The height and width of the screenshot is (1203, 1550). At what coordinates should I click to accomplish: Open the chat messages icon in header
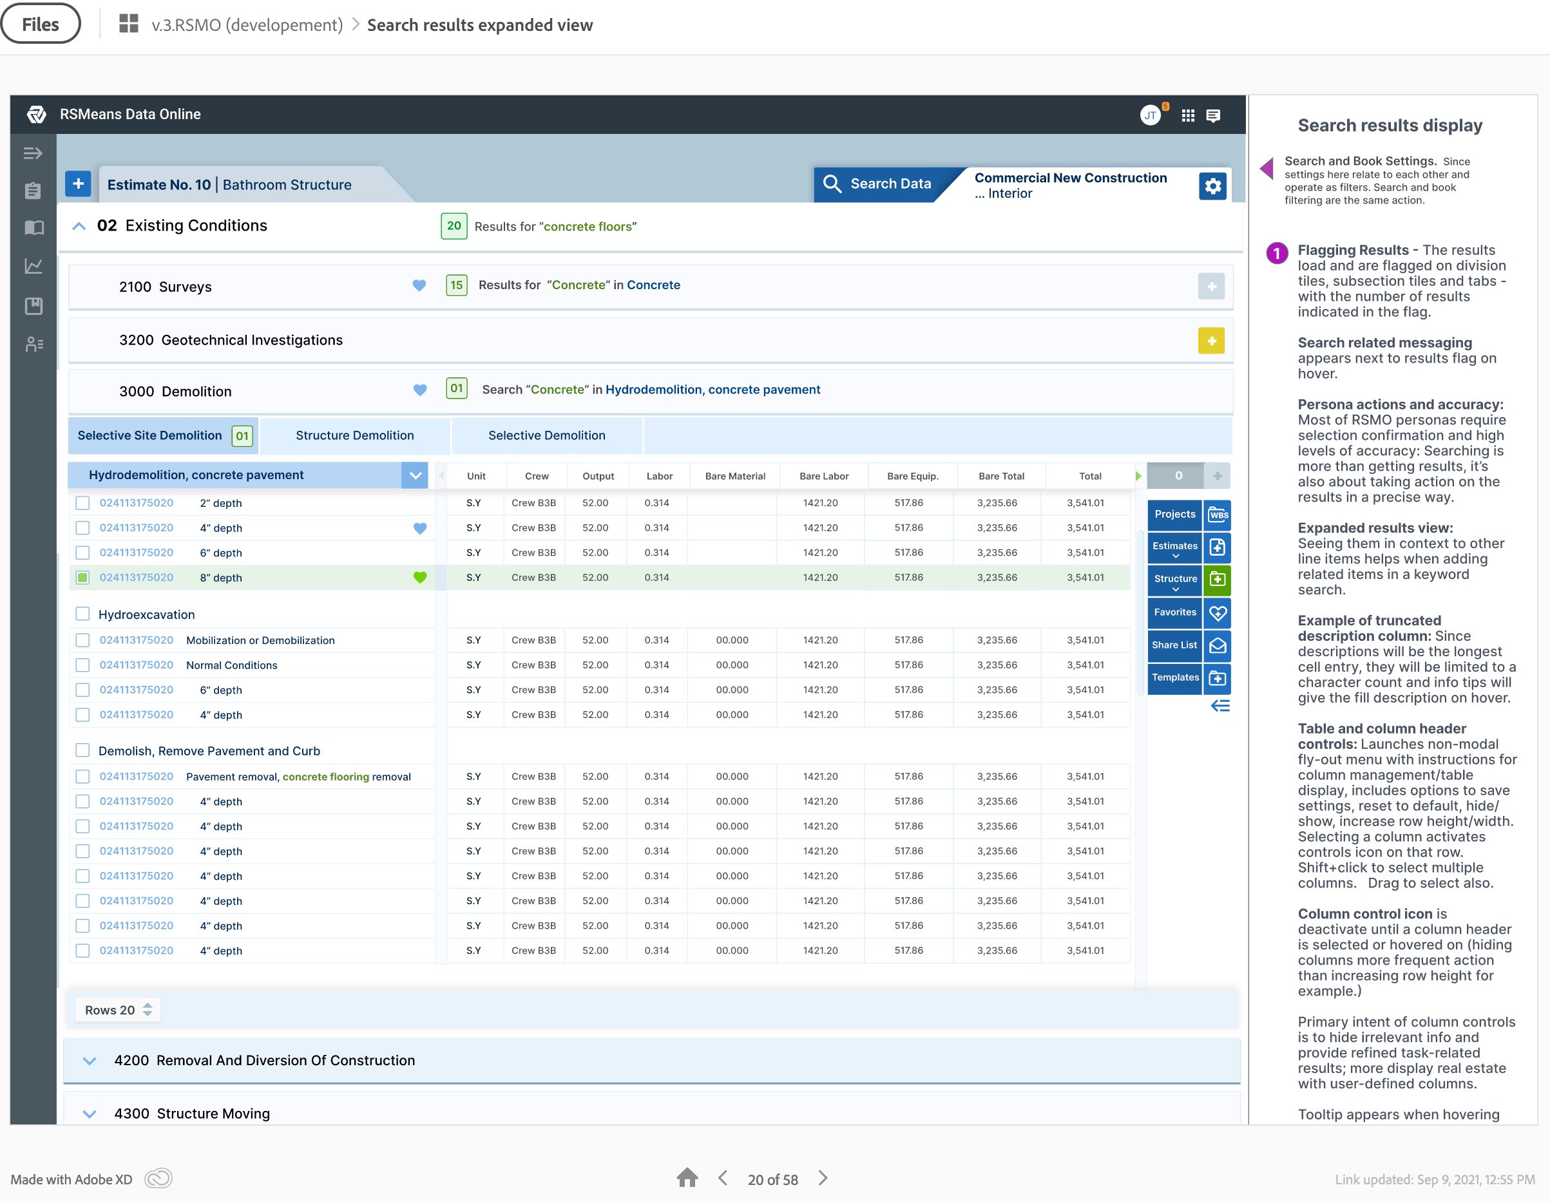[1213, 116]
